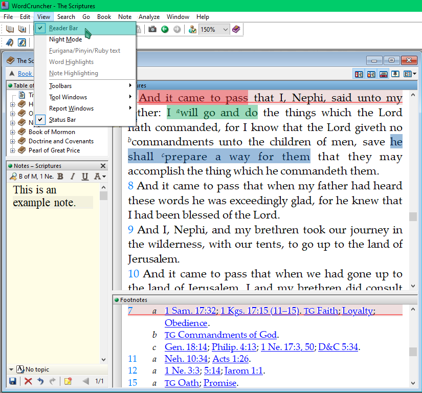
Task: Click the gray redo arrow in Notes
Action: pyautogui.click(x=53, y=381)
